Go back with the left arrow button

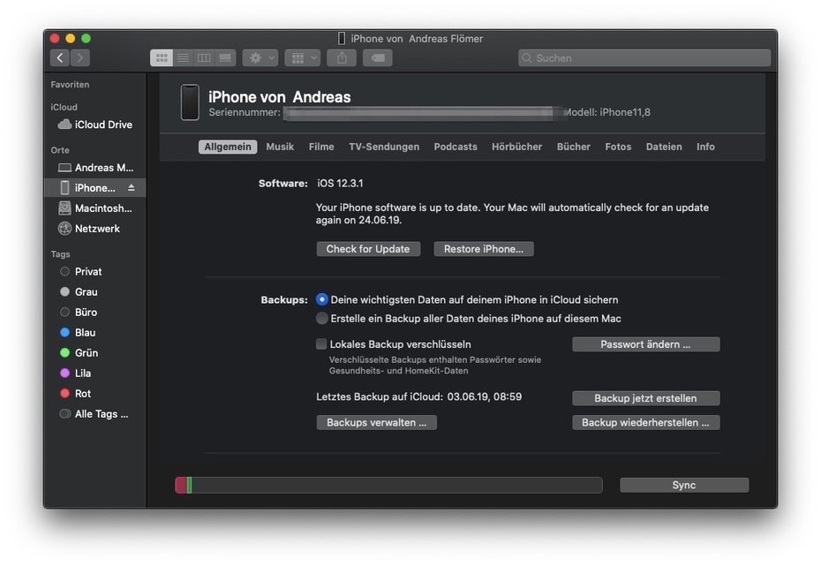(x=60, y=57)
